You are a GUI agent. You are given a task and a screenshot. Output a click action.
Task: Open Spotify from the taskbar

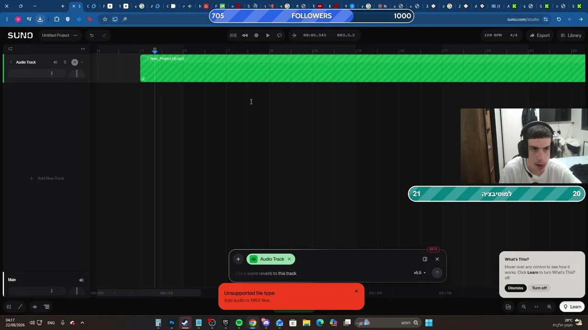[x=239, y=323]
